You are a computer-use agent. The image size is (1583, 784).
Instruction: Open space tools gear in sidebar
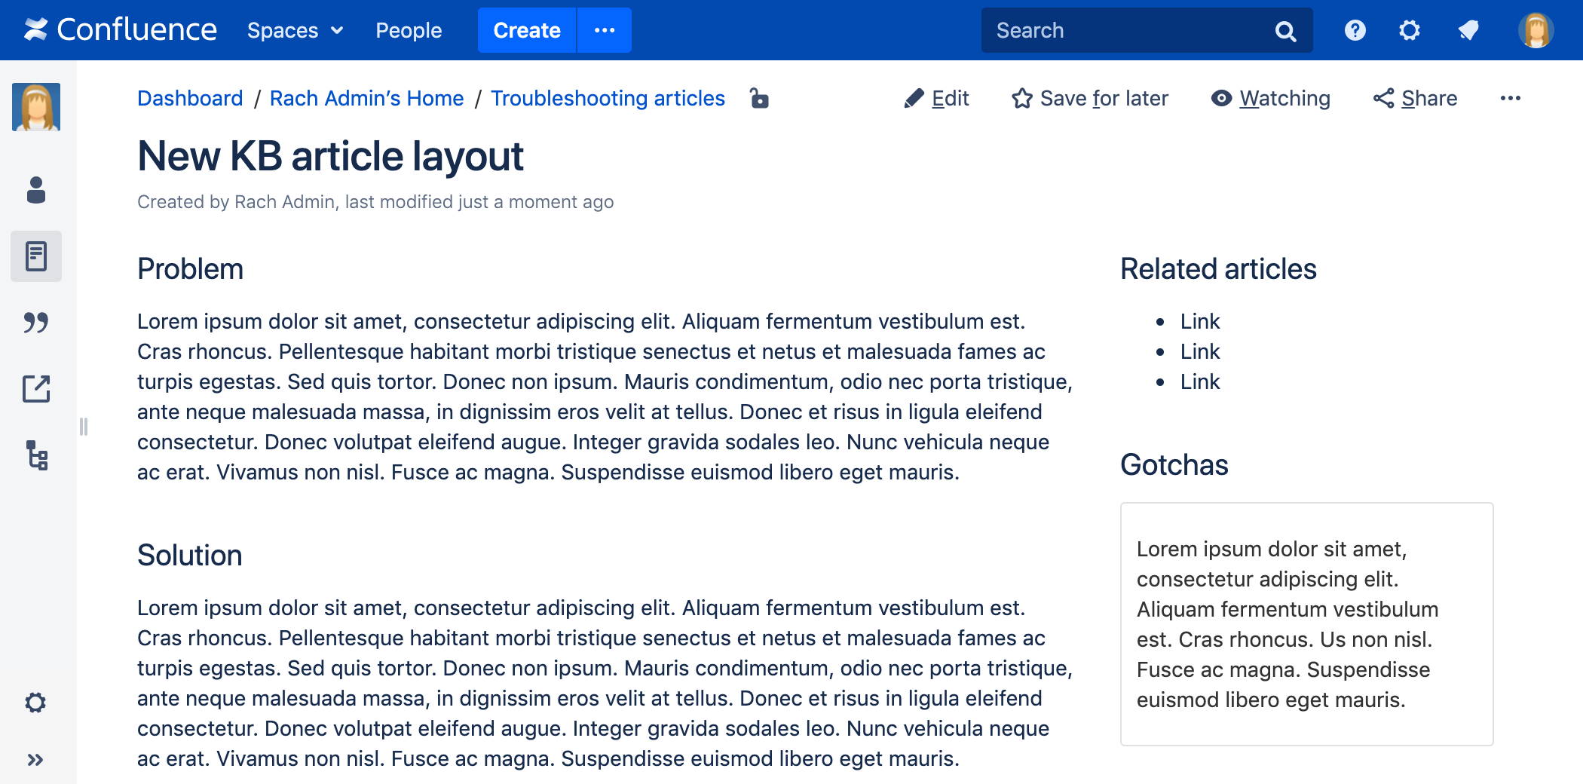(35, 703)
